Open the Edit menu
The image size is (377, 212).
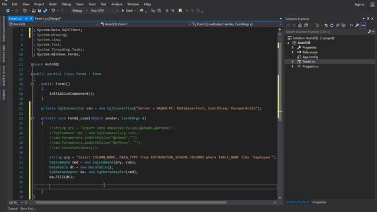coord(15,4)
